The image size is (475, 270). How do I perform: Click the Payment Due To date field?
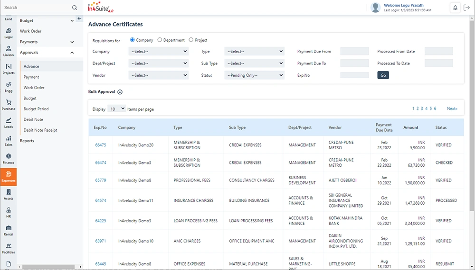click(354, 63)
